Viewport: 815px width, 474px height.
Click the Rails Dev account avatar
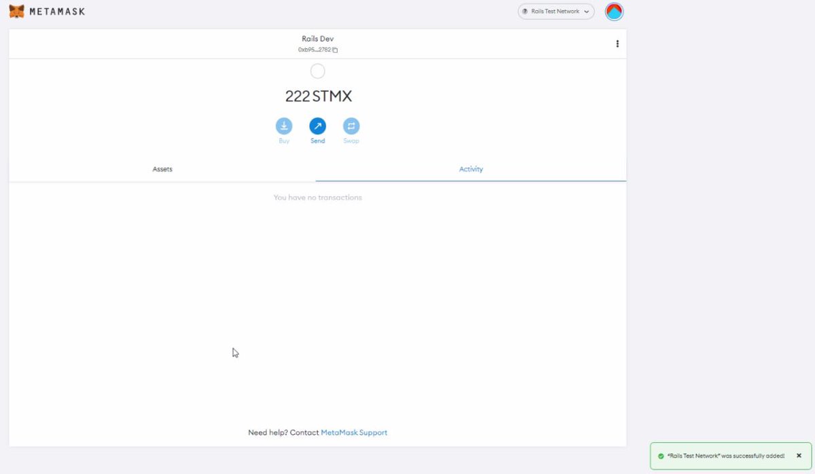click(x=613, y=11)
